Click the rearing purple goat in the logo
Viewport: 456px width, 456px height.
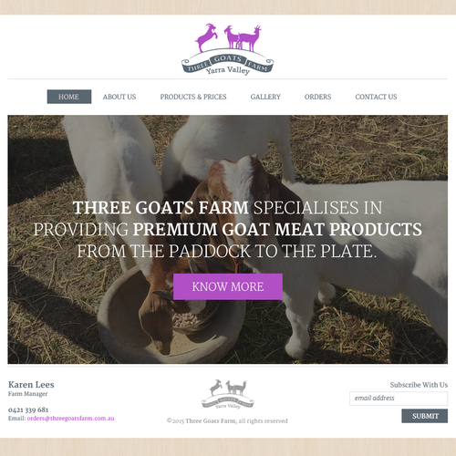(207, 37)
